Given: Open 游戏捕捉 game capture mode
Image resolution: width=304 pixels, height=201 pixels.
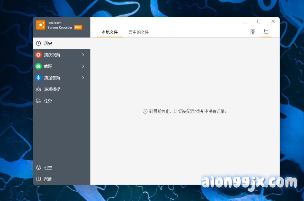Looking at the screenshot, I should point(52,89).
